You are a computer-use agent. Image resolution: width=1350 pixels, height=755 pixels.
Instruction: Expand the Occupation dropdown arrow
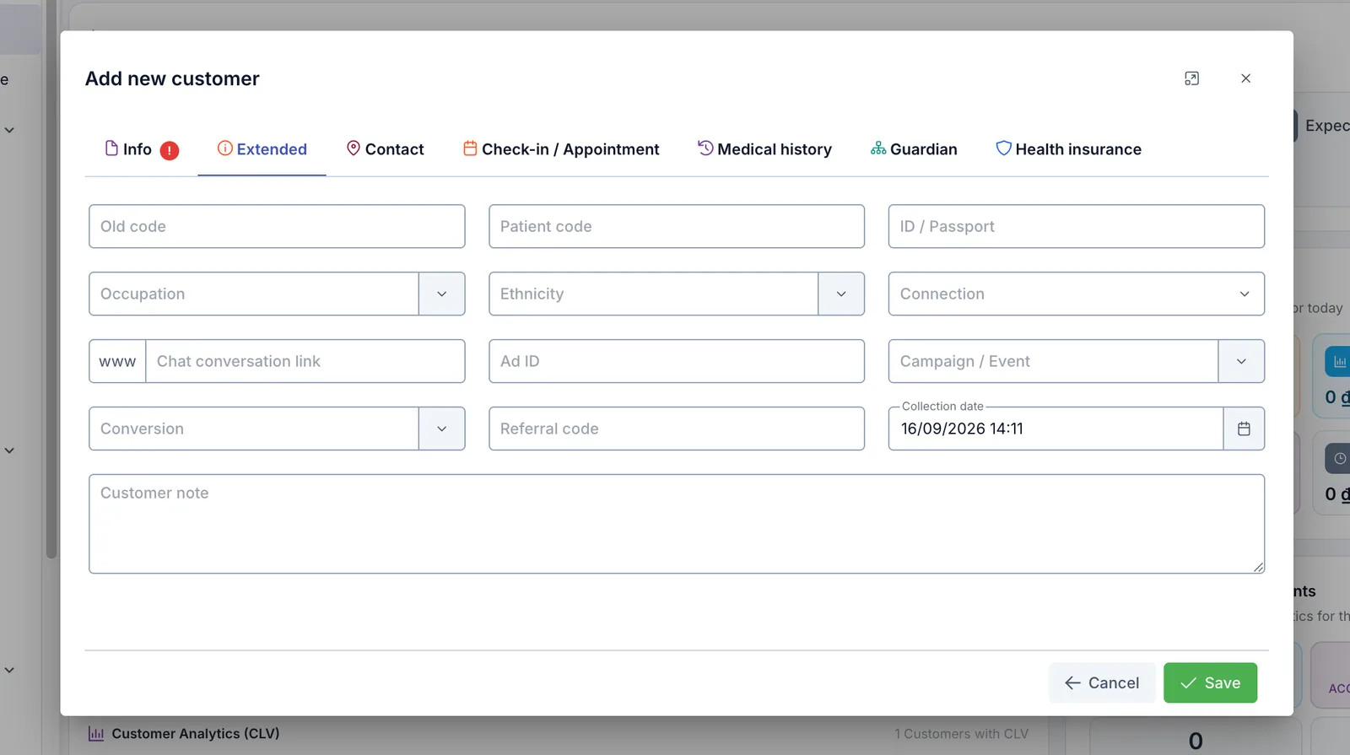point(442,294)
